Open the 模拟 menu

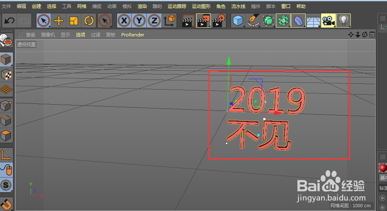(x=127, y=6)
